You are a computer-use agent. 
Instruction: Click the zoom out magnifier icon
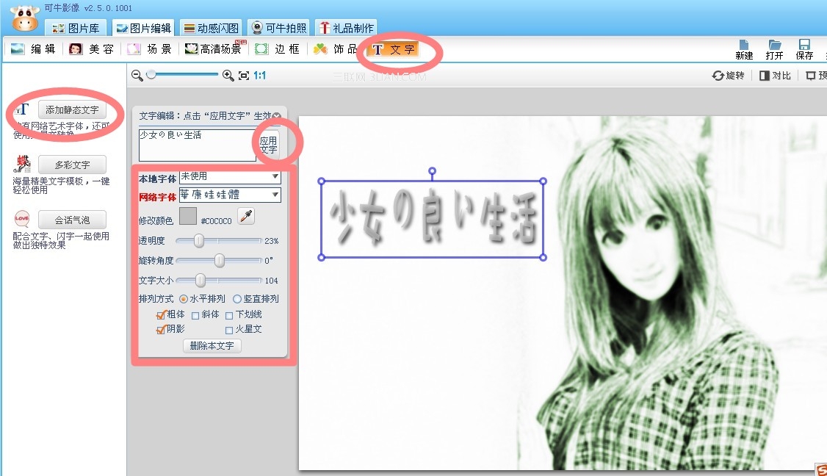(137, 76)
